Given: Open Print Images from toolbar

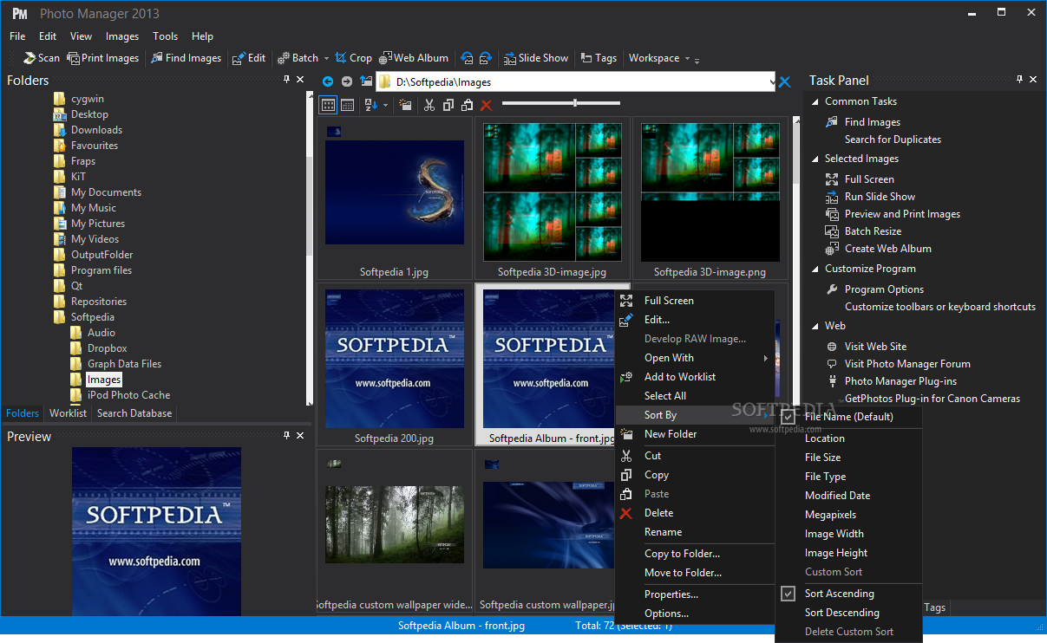Looking at the screenshot, I should pos(103,58).
